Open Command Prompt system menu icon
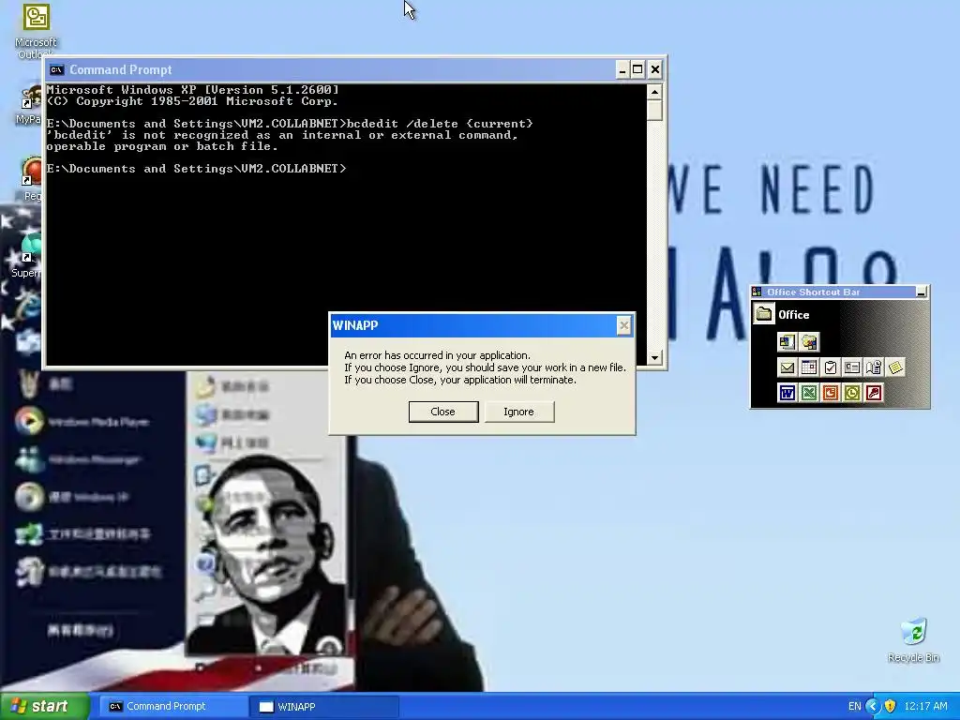This screenshot has width=960, height=720. 56,69
